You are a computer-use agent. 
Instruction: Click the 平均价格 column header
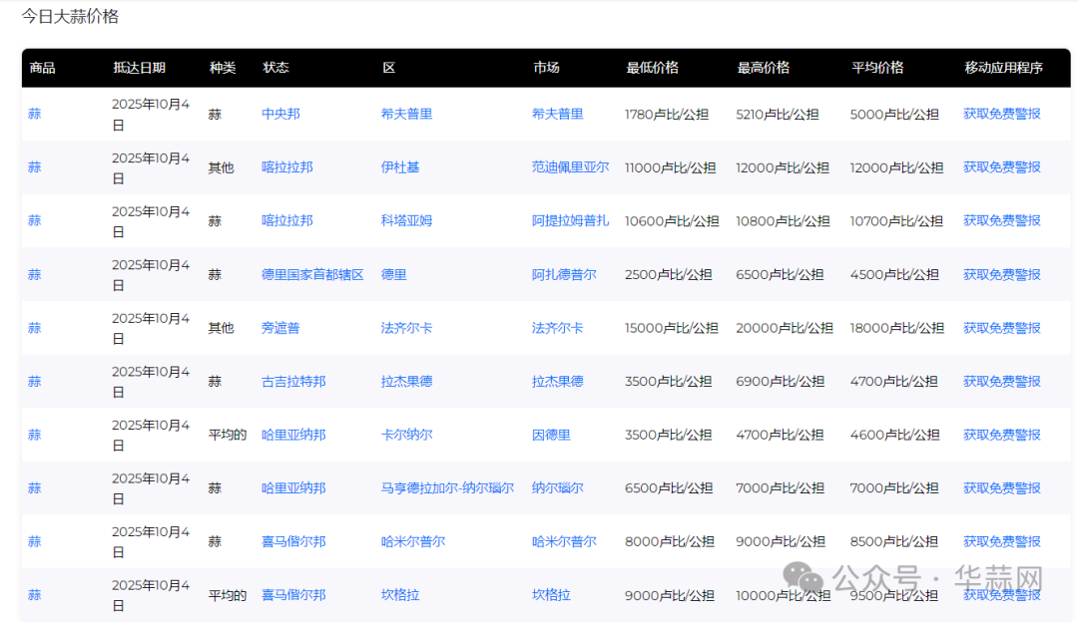877,68
